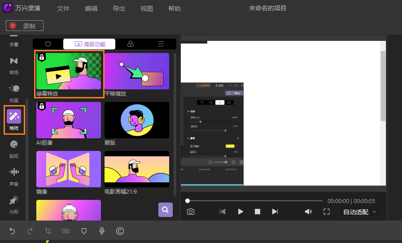Select the crop tool
The width and height of the screenshot is (402, 243).
48,231
